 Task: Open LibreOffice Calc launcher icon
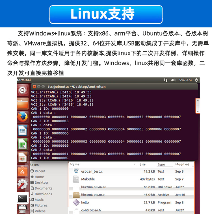[22, 144]
